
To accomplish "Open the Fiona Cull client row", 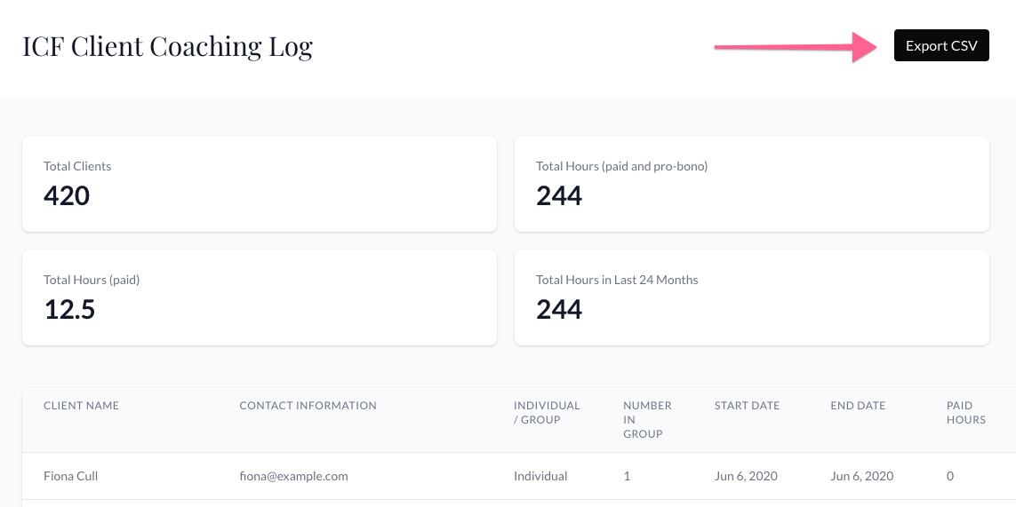I will click(x=71, y=476).
